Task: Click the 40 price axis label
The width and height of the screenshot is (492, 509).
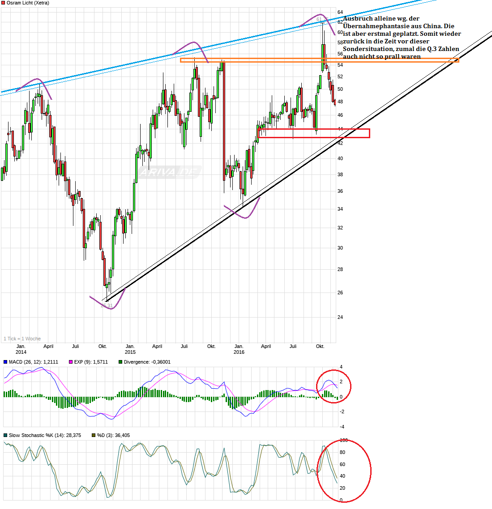Action: [x=340, y=159]
